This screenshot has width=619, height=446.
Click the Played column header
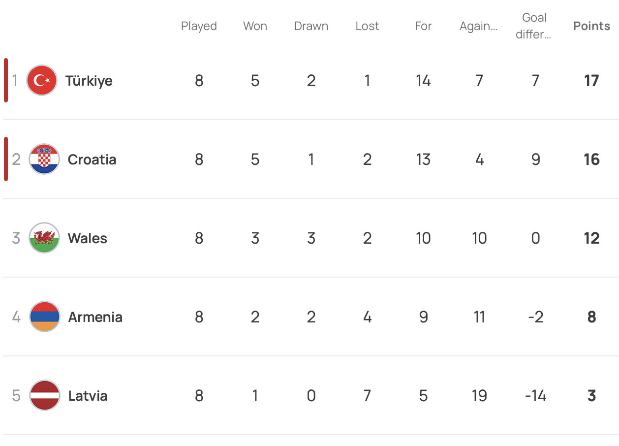[199, 26]
